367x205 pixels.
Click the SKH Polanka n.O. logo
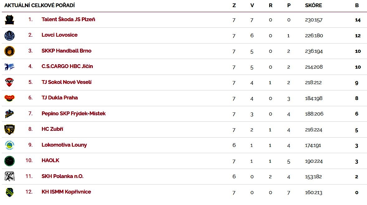point(9,176)
